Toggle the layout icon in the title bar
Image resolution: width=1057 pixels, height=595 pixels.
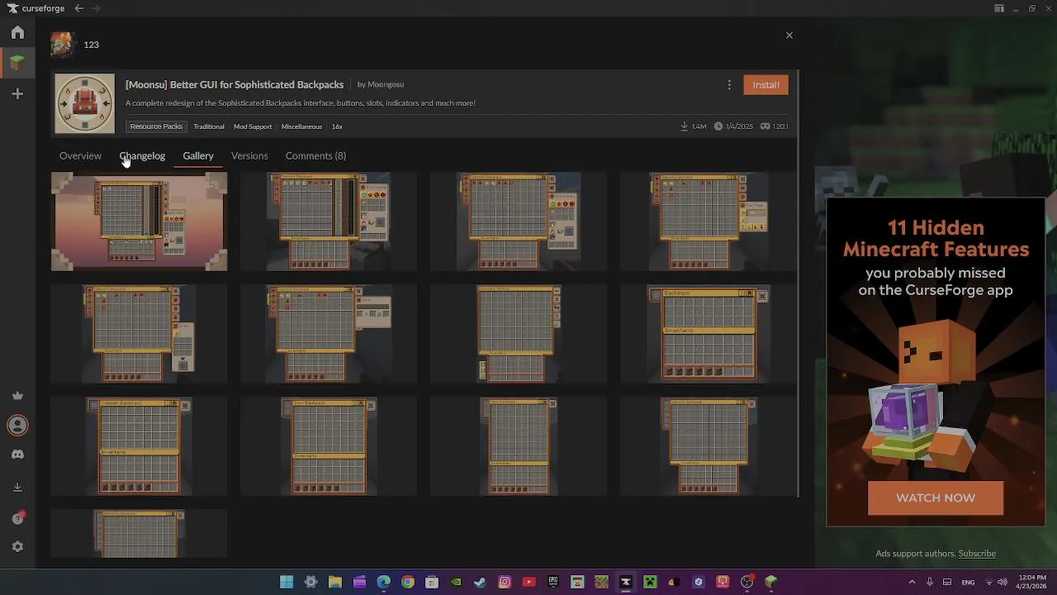[999, 8]
